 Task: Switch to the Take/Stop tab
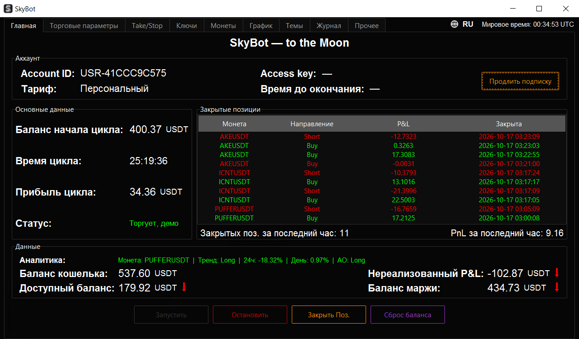click(147, 26)
